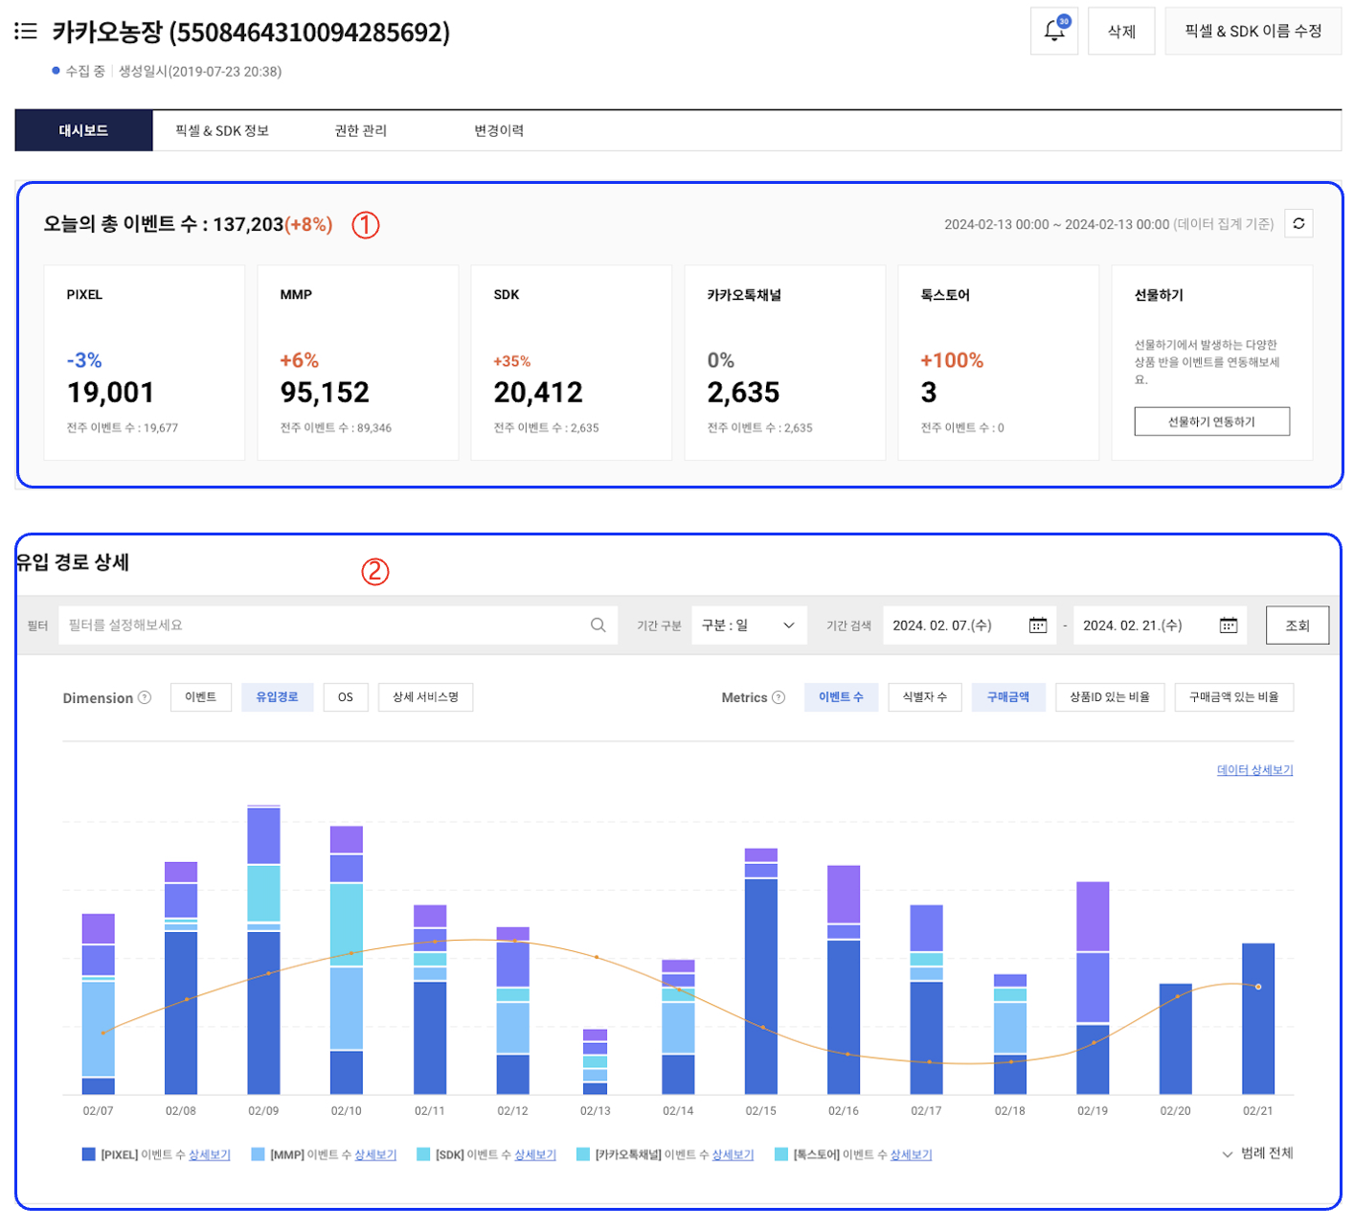Screen dimensions: 1354x1228
Task: Enable the 식별자 수 metric
Action: 924,697
